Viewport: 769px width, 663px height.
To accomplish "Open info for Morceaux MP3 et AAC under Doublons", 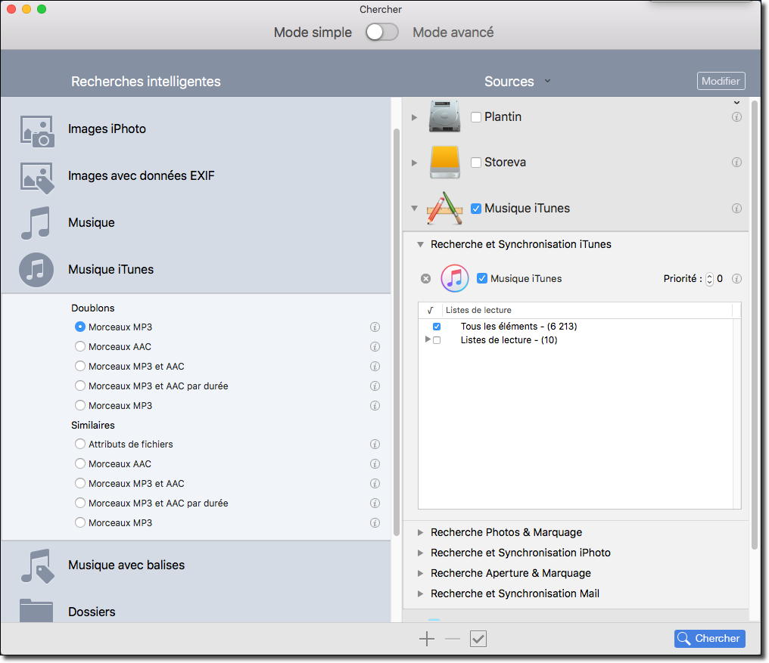I will 375,366.
